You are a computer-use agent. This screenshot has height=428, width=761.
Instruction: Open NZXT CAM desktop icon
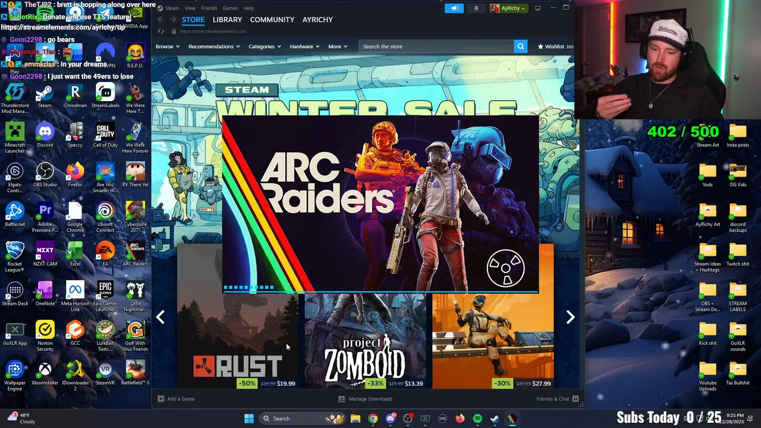click(x=45, y=254)
